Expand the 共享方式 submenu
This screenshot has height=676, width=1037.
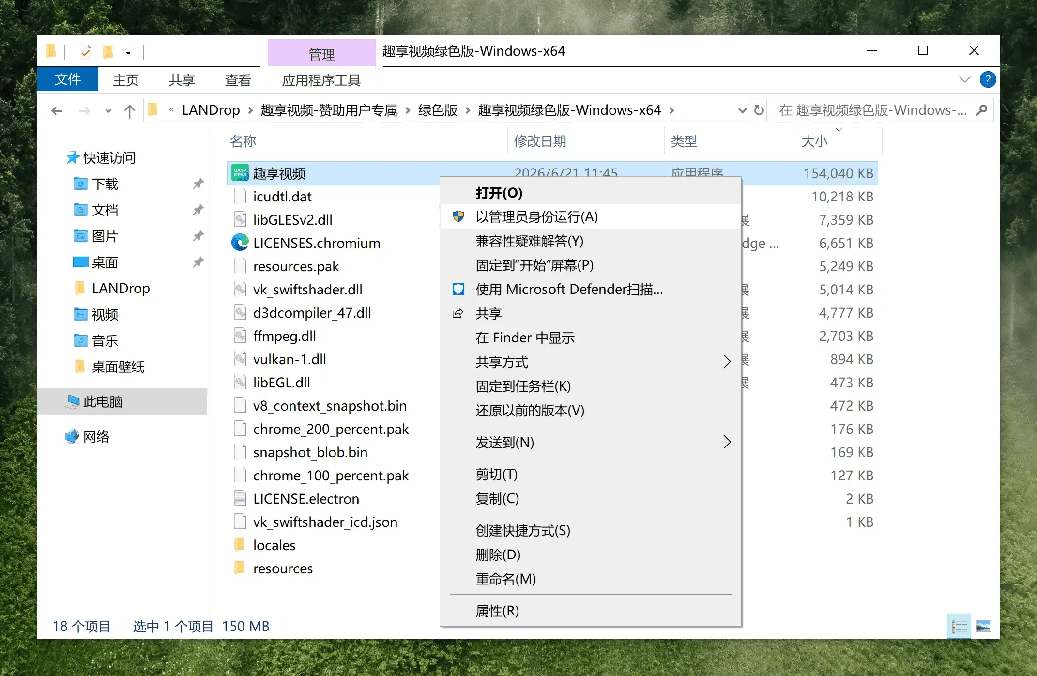point(727,361)
